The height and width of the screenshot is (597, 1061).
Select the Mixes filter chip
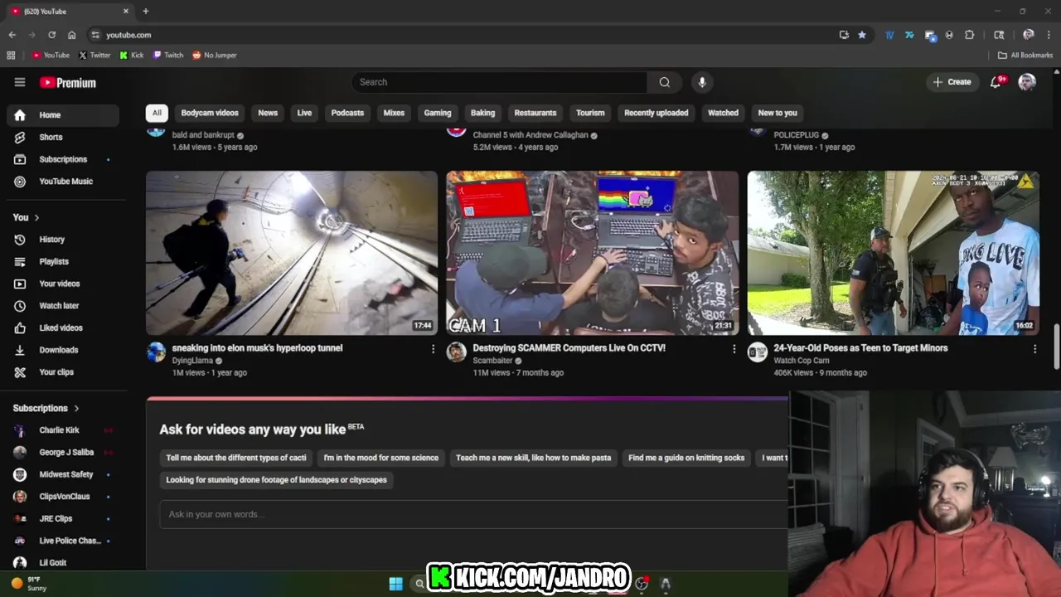click(x=394, y=113)
